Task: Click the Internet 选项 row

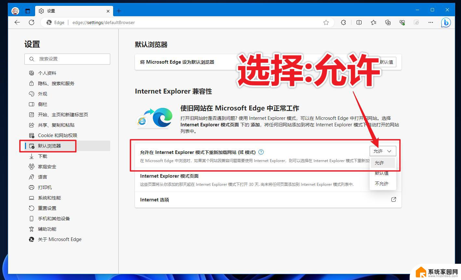Action: click(x=268, y=200)
